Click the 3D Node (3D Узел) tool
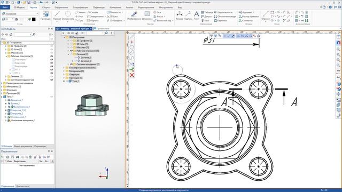This screenshot has height=192, width=342. click(x=112, y=17)
